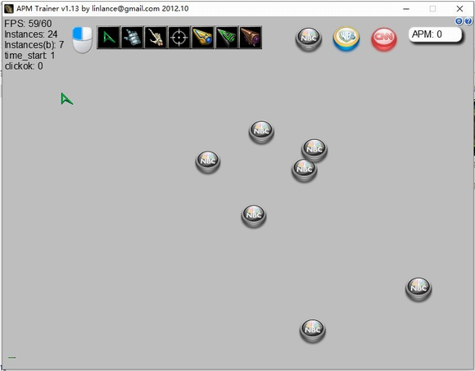
Task: Click the application icon in the title bar
Action: point(9,8)
